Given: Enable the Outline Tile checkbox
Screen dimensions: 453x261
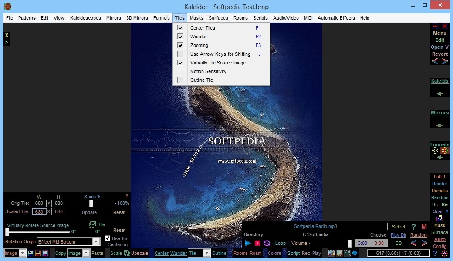Looking at the screenshot, I should 180,80.
